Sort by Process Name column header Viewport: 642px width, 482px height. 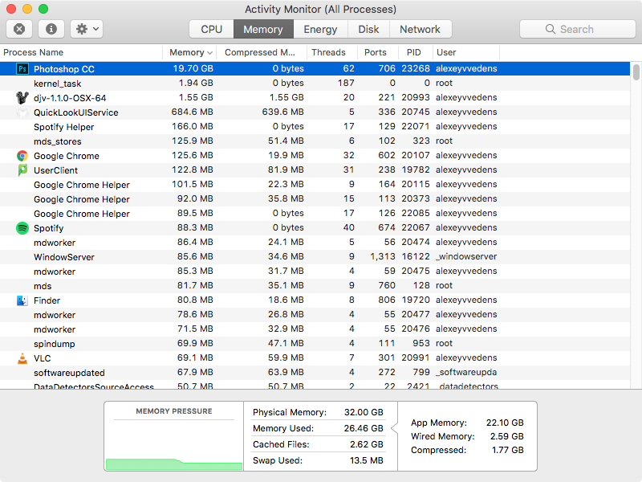coord(81,52)
